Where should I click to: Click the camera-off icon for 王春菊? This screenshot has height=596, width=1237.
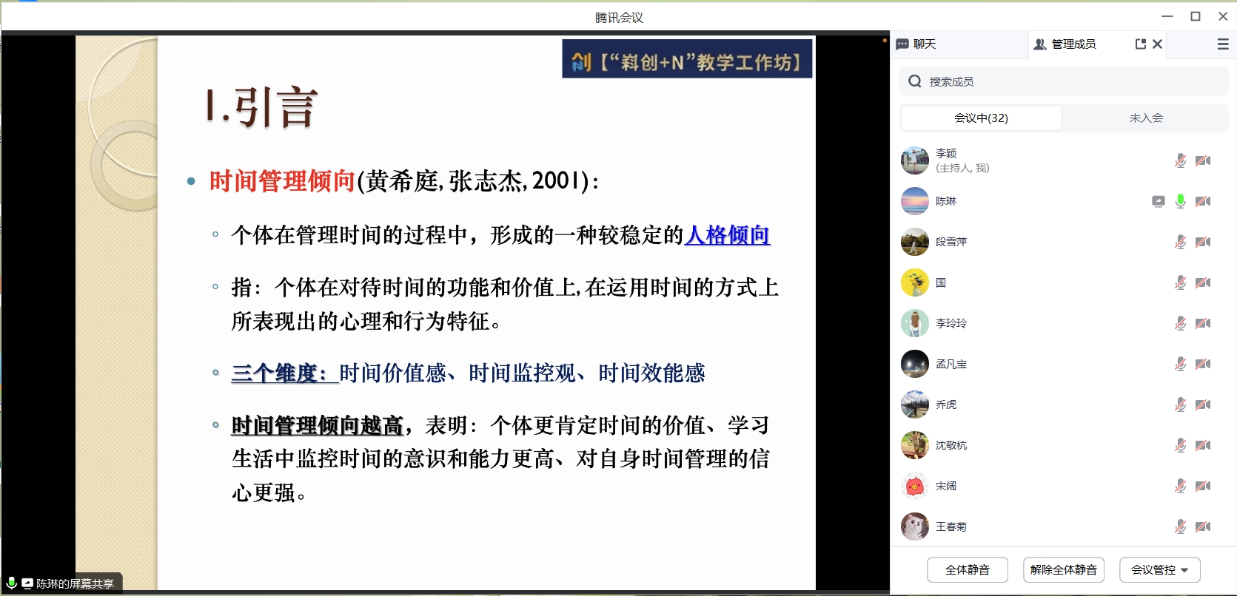(1204, 526)
